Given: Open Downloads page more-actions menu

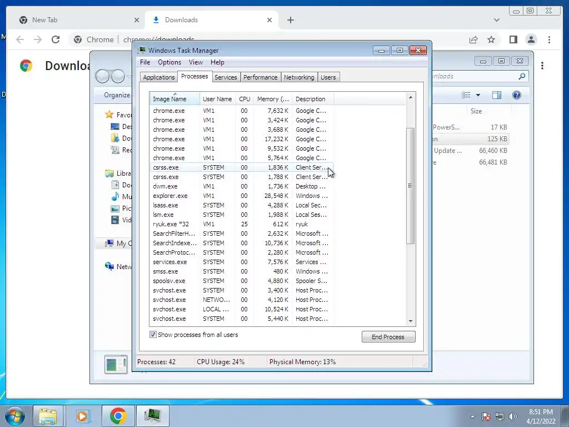Looking at the screenshot, I should [x=542, y=66].
